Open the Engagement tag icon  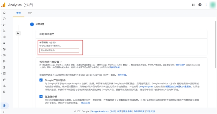click(x=4, y=31)
